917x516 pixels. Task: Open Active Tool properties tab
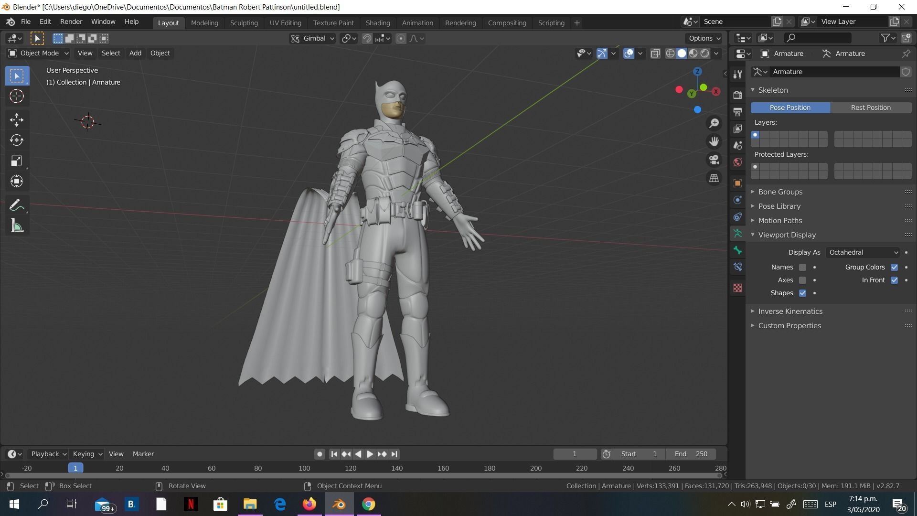738,74
